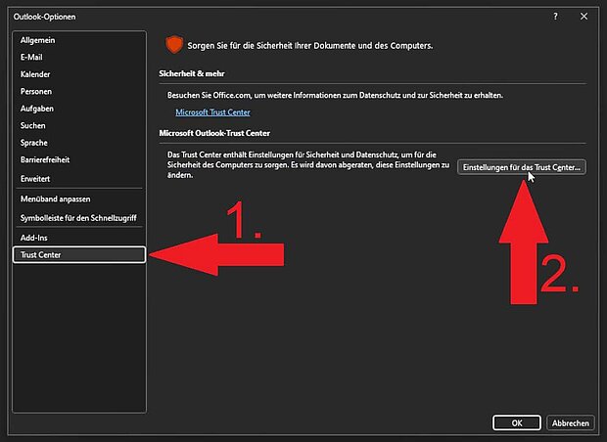
Task: Click the 'Besuchen Sie Office.com' description text
Action: 335,95
